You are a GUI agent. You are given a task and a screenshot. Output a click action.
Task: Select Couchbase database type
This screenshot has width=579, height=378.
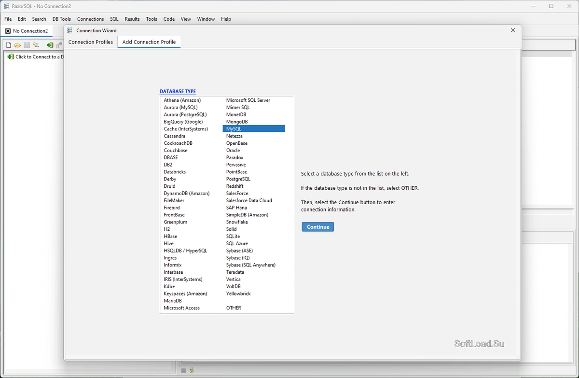point(176,151)
